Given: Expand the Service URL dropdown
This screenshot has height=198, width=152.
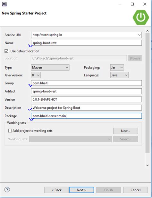Looking at the screenshot, I should [x=139, y=35].
